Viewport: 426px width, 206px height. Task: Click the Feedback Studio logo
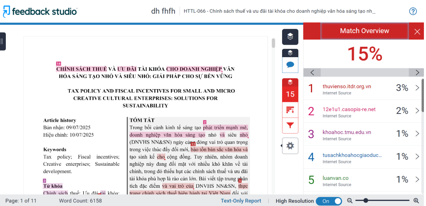coord(40,11)
